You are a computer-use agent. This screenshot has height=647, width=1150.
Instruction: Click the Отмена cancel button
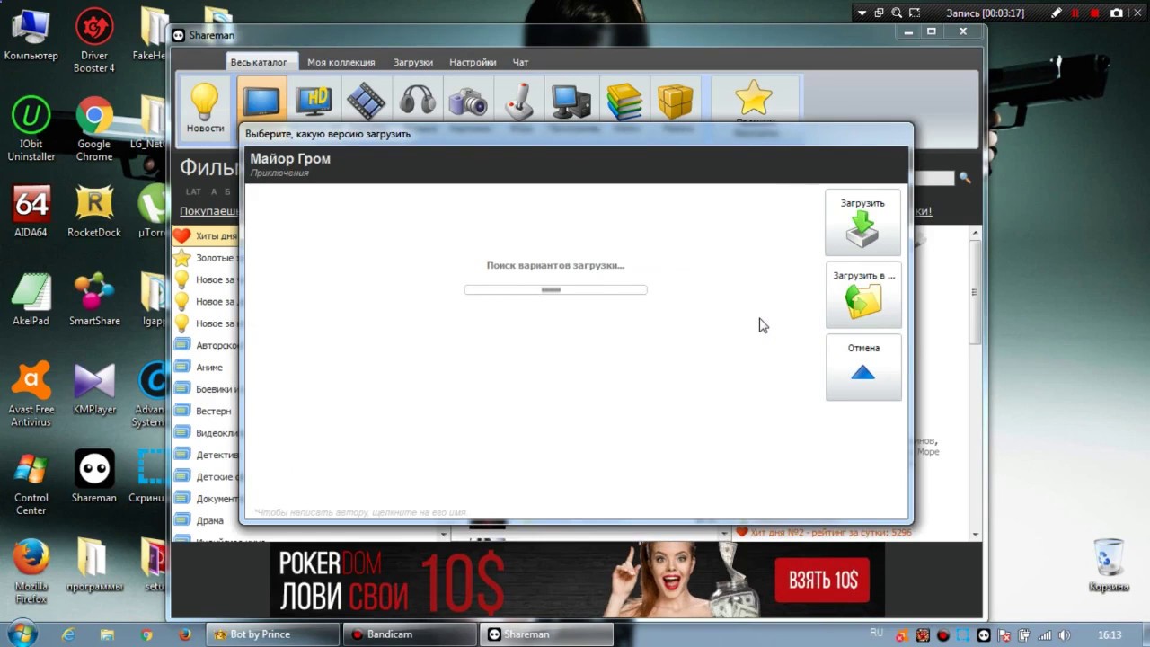(862, 367)
